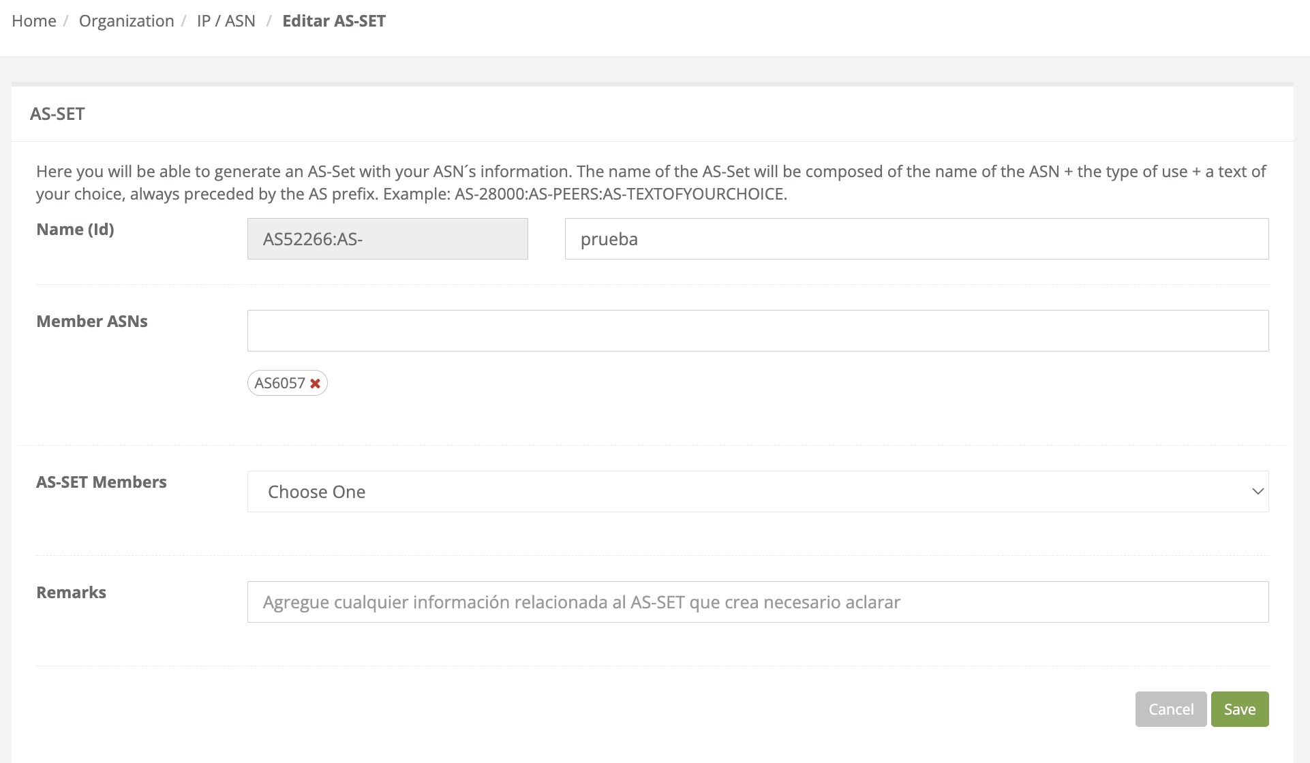Viewport: 1310px width, 763px height.
Task: Focus the name field containing prueba
Action: coord(916,239)
